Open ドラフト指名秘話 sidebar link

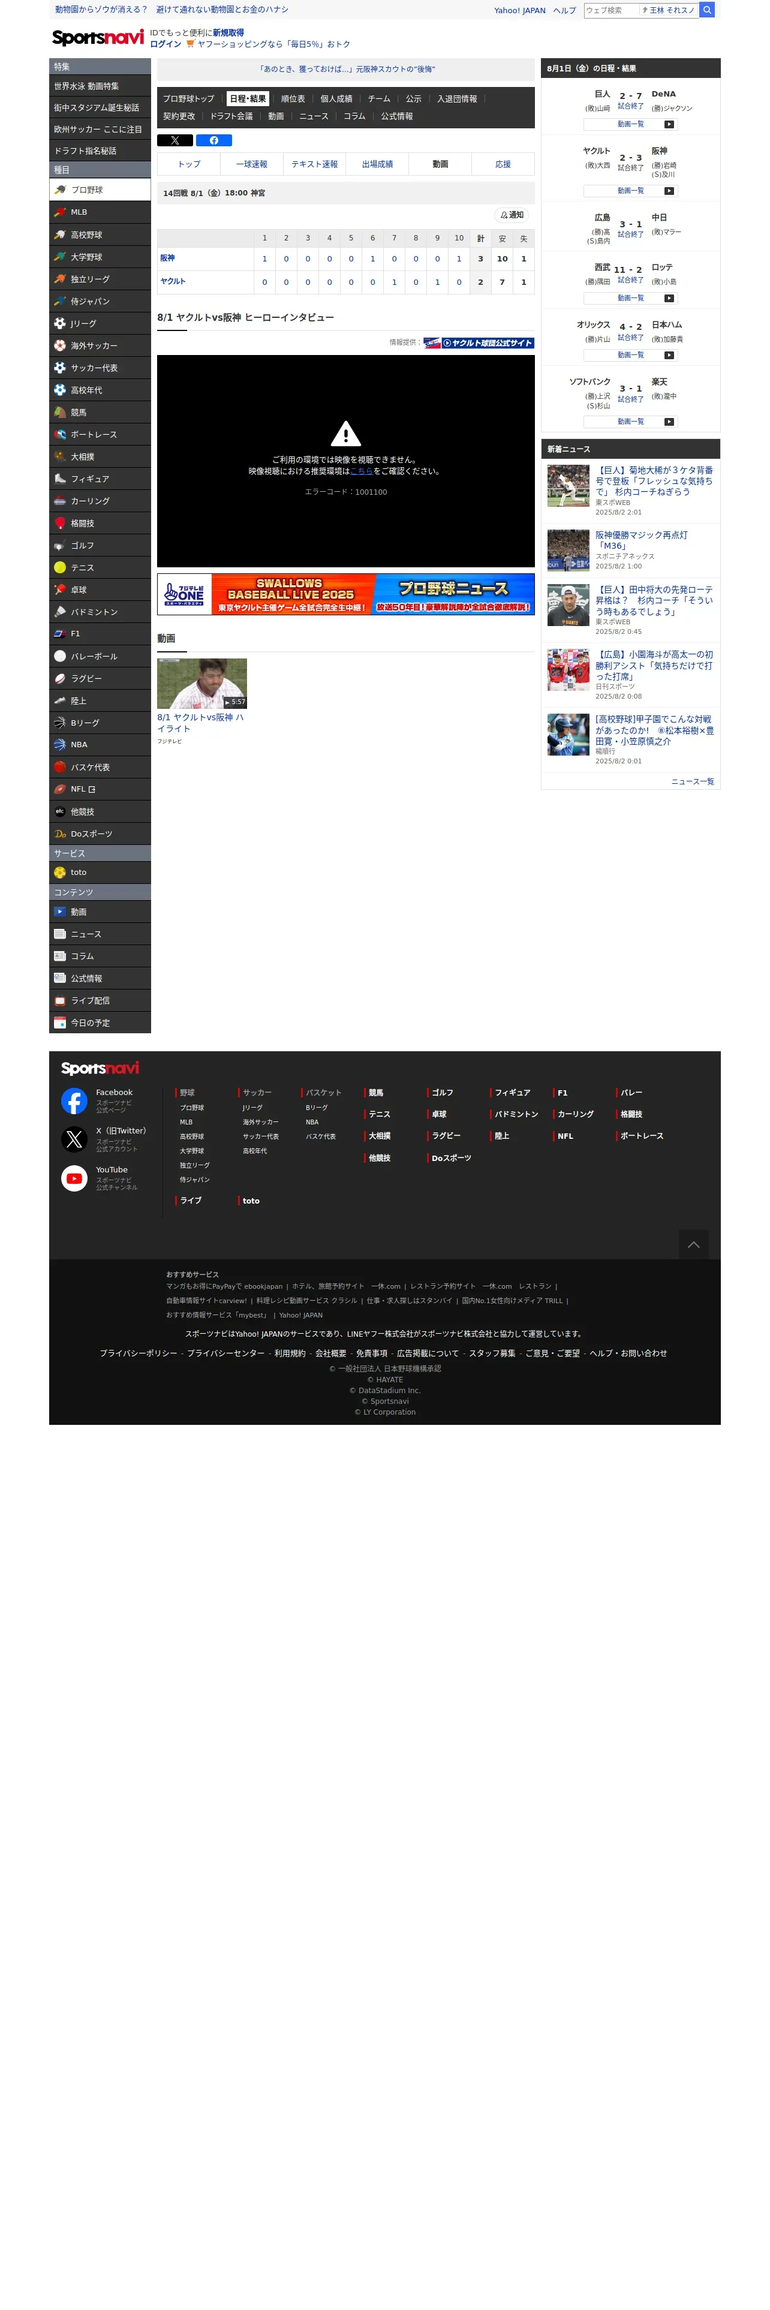tap(100, 151)
